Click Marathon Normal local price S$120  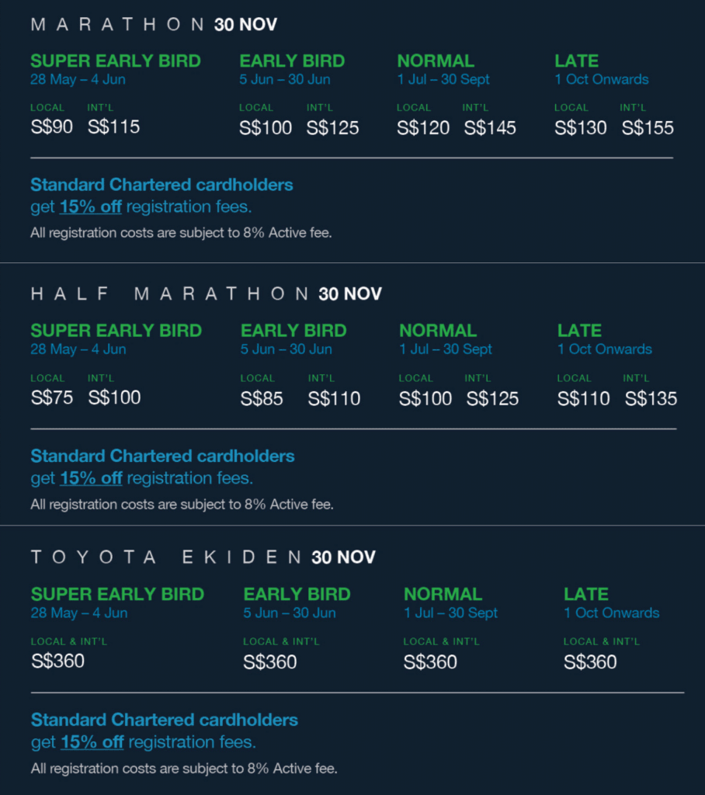pyautogui.click(x=423, y=128)
